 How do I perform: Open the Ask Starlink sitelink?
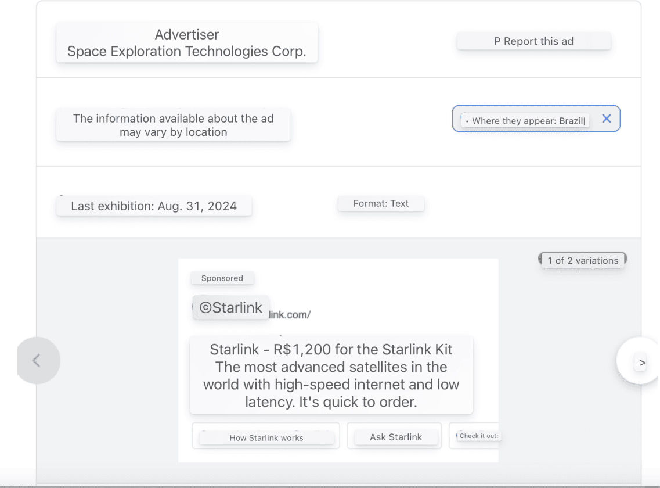[x=395, y=437]
